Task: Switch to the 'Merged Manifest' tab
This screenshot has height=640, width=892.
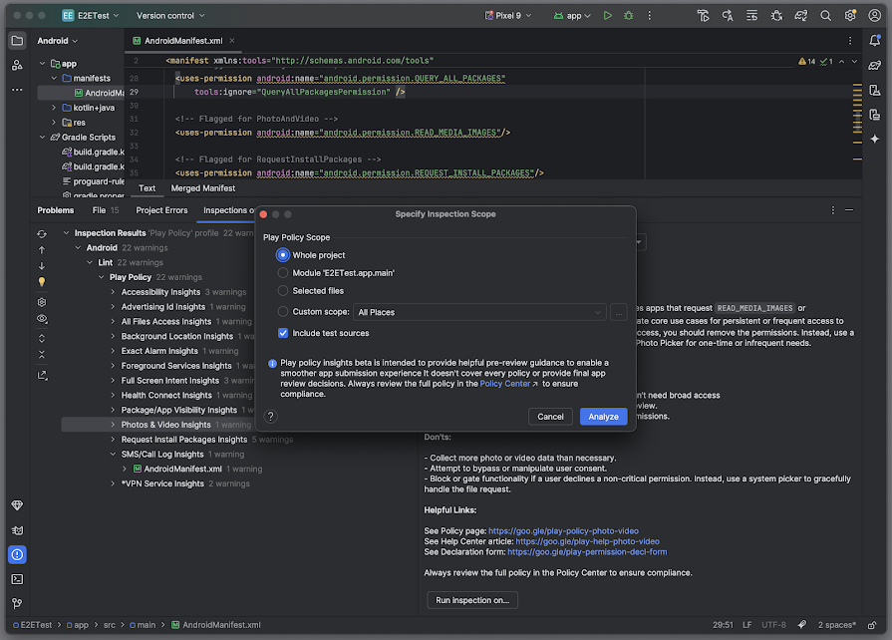Action: coord(203,188)
